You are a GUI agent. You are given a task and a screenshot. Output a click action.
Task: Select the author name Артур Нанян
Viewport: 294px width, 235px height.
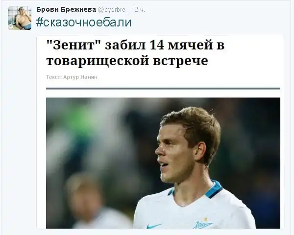pyautogui.click(x=80, y=77)
